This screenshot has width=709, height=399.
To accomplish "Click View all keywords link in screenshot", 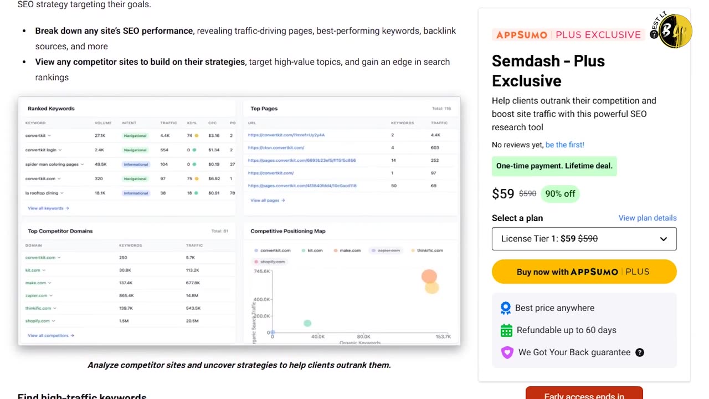I will click(48, 208).
